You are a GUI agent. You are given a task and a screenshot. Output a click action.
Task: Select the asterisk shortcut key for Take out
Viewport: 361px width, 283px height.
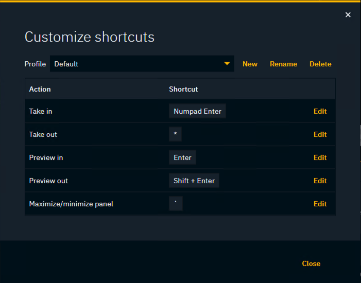[x=175, y=134]
